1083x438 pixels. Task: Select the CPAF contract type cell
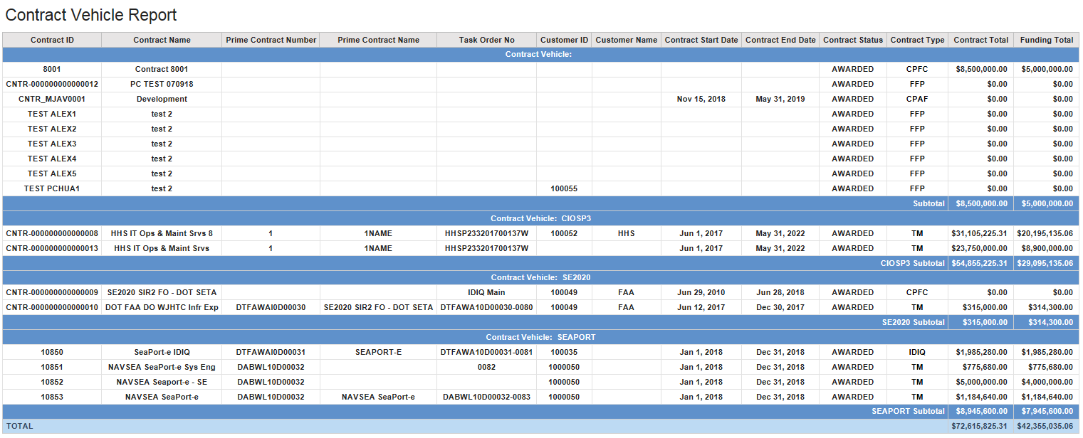pyautogui.click(x=916, y=99)
